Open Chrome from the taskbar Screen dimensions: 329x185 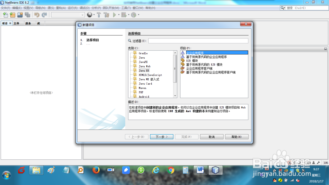coord(171,170)
